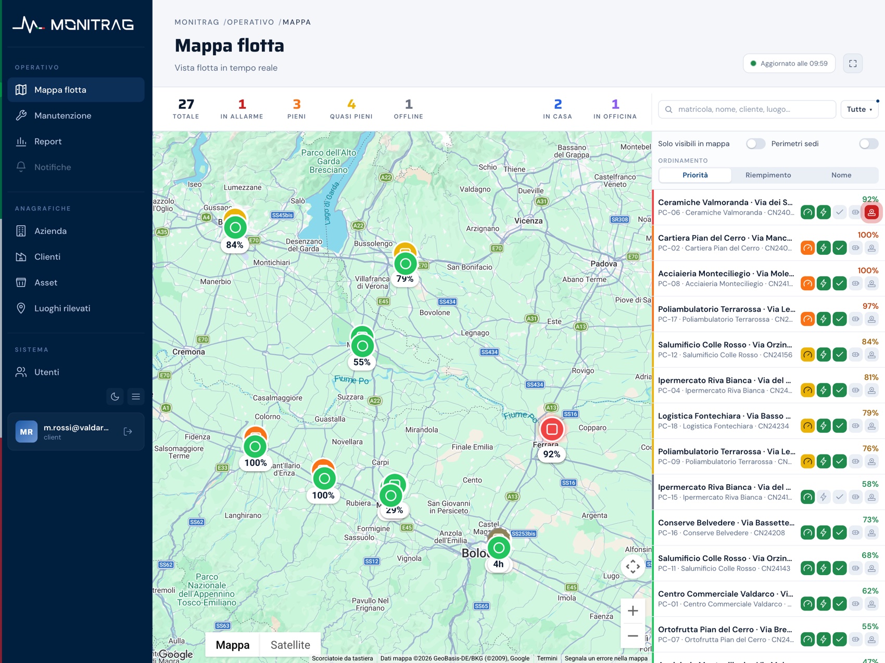Open Luoghi rilevati in sidebar

pyautogui.click(x=76, y=308)
